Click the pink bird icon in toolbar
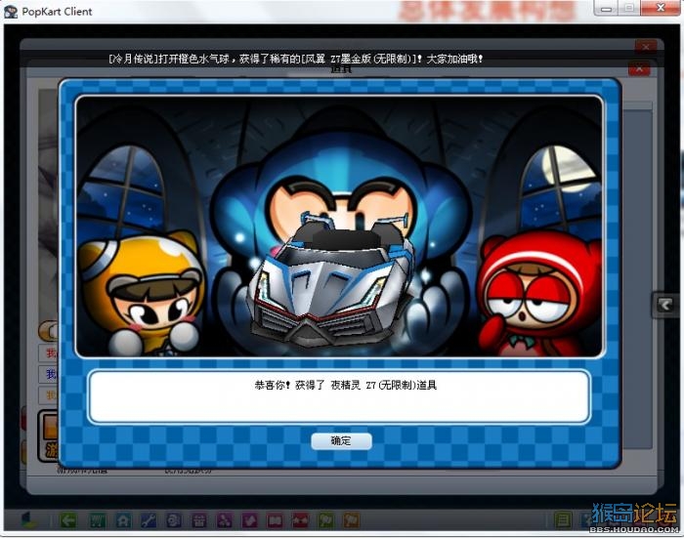The image size is (684, 538). tap(249, 520)
